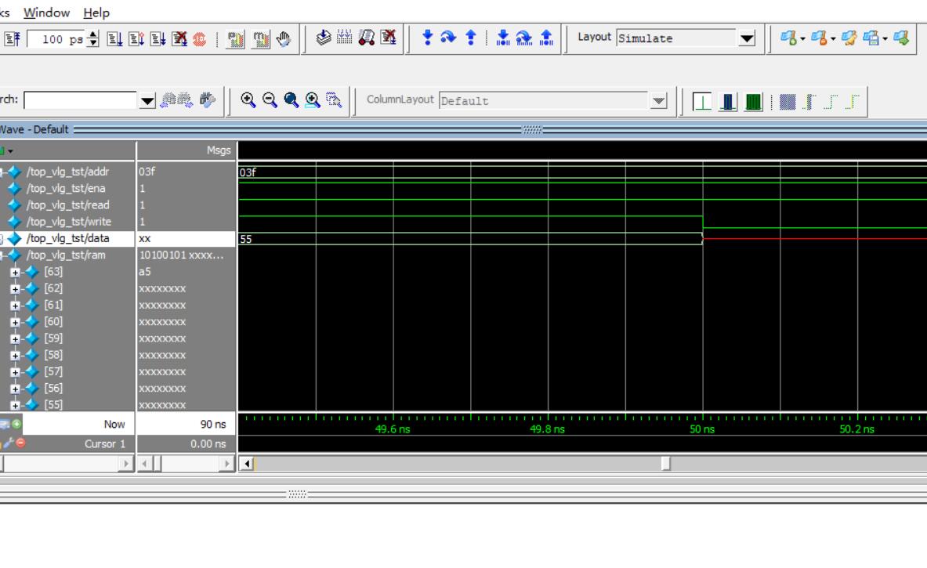Expand the ram [62] entry
The height and width of the screenshot is (568, 927).
15,288
